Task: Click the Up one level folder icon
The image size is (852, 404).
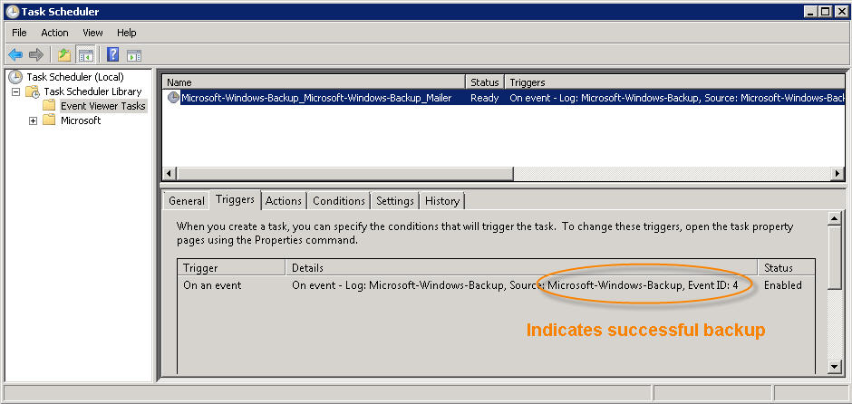Action: coord(64,55)
